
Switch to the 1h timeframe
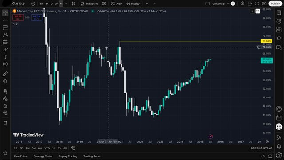pos(41,4)
